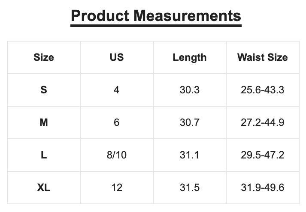This screenshot has height=212, width=306.
Task: Click the 29.5-47.2 waist size cell
Action: pyautogui.click(x=263, y=155)
